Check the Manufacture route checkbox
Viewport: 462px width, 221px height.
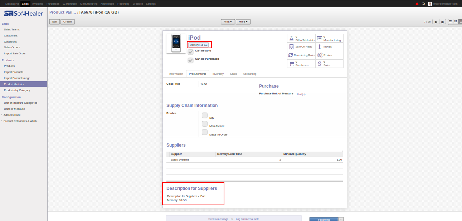coord(205,124)
